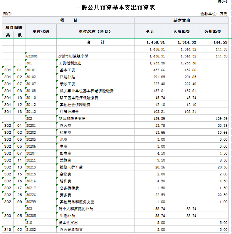
Task: Click 维修（护）费 total value 20.56
Action: click(x=150, y=167)
